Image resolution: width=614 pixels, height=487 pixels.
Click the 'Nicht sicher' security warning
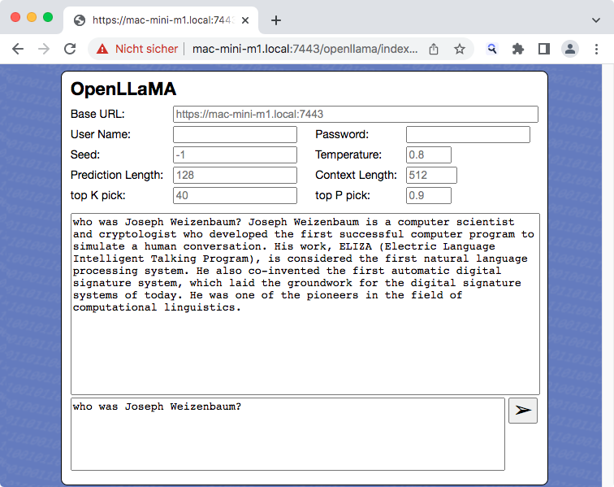coord(146,49)
